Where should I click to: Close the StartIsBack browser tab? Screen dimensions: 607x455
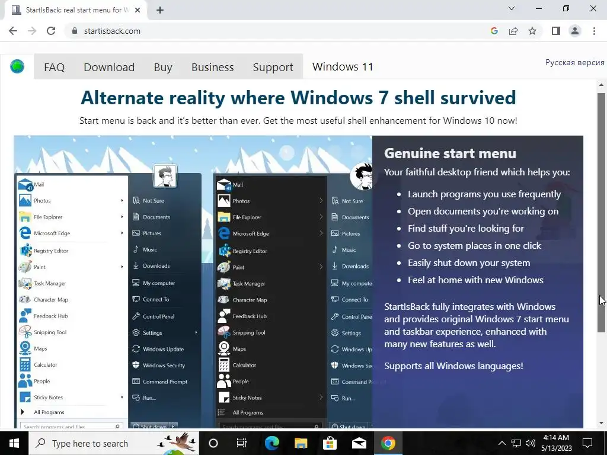coord(138,10)
